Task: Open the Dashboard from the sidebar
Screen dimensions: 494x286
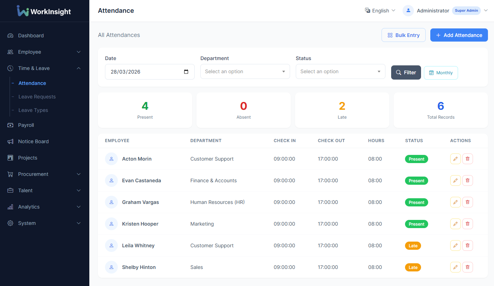Action: [31, 36]
